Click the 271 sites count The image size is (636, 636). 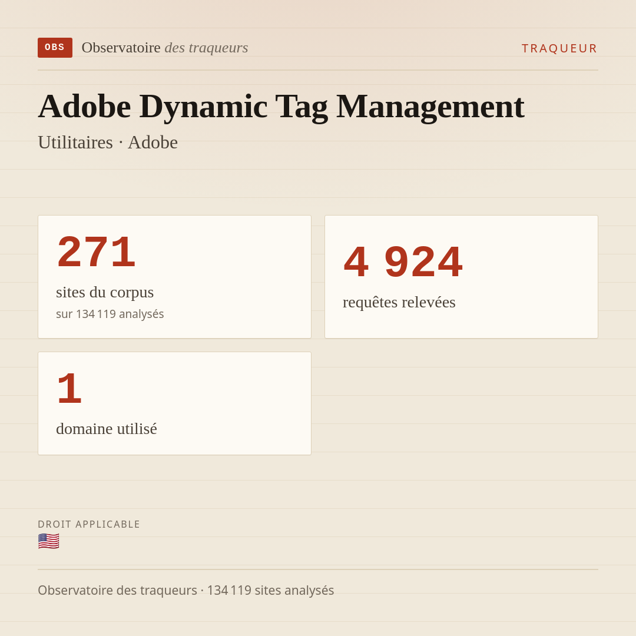pyautogui.click(x=96, y=252)
